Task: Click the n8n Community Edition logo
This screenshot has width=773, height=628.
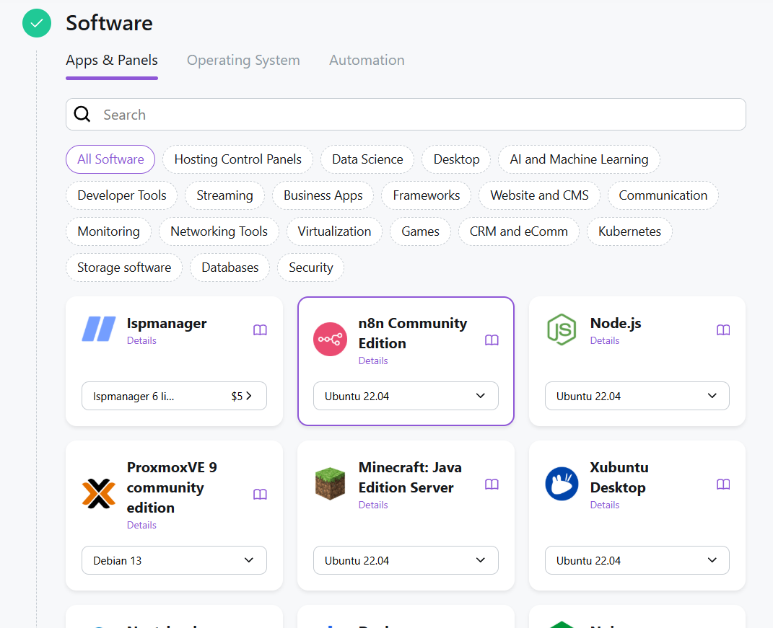Action: coord(330,340)
